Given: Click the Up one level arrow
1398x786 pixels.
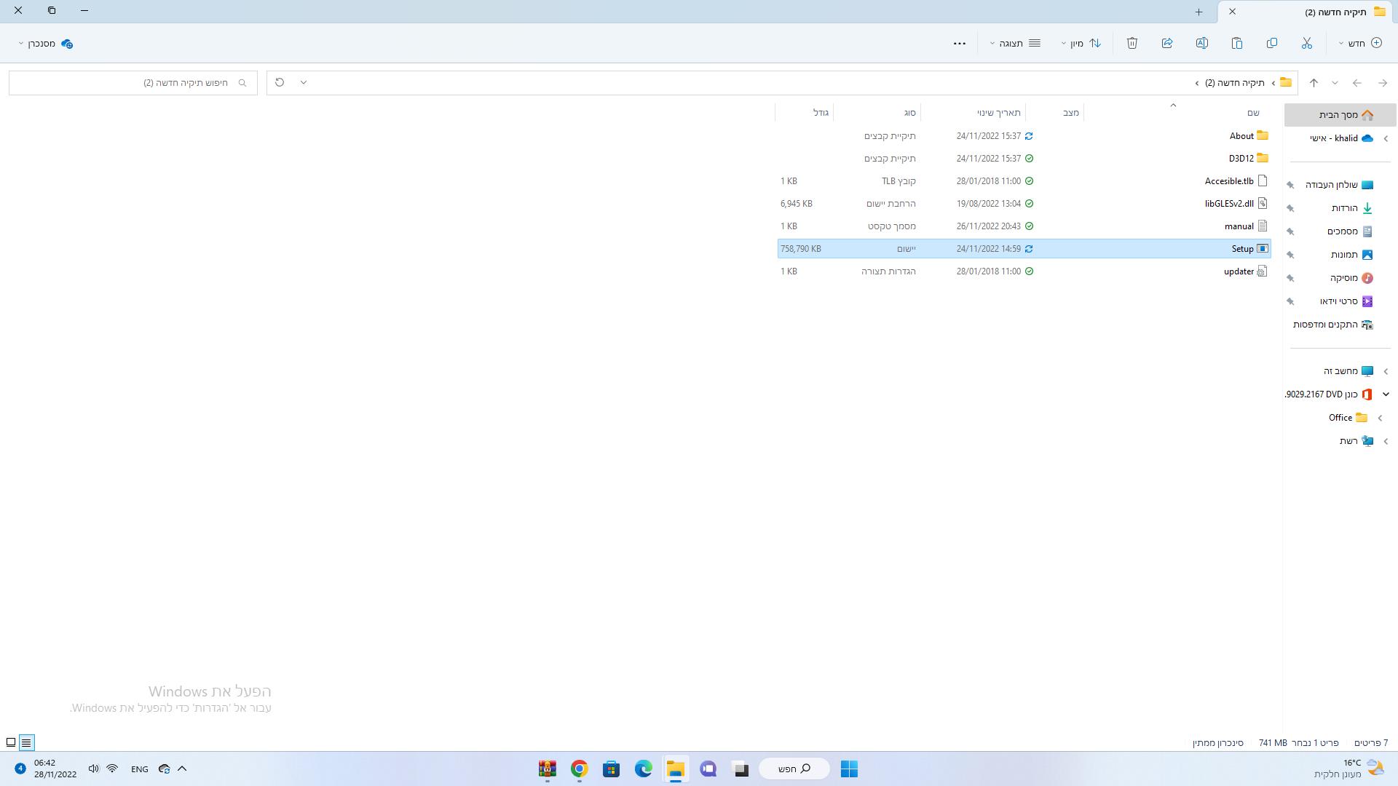Looking at the screenshot, I should [1314, 83].
